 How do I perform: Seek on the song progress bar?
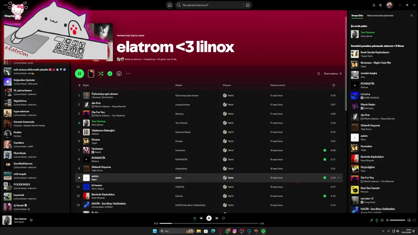click(x=209, y=224)
